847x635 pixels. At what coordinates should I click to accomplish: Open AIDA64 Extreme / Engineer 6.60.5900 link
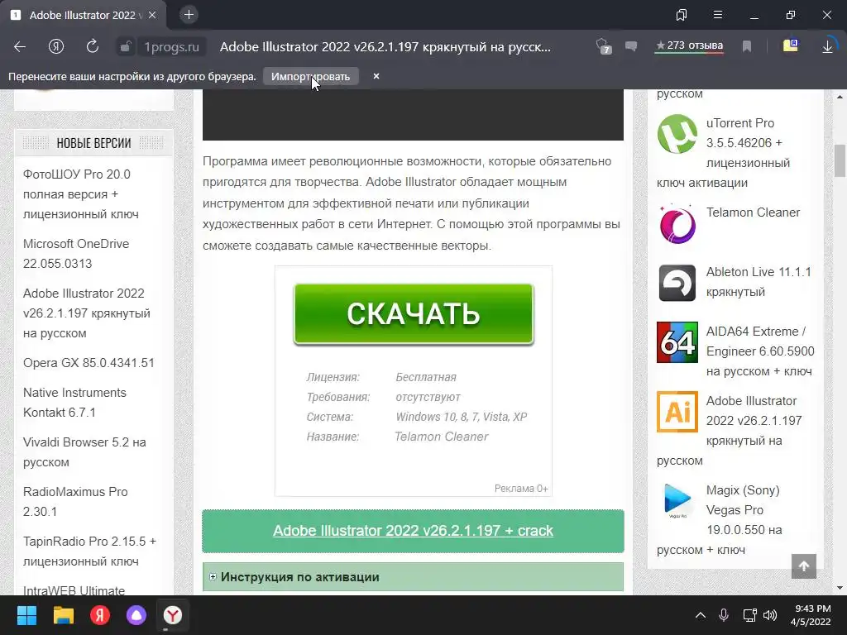pyautogui.click(x=760, y=351)
